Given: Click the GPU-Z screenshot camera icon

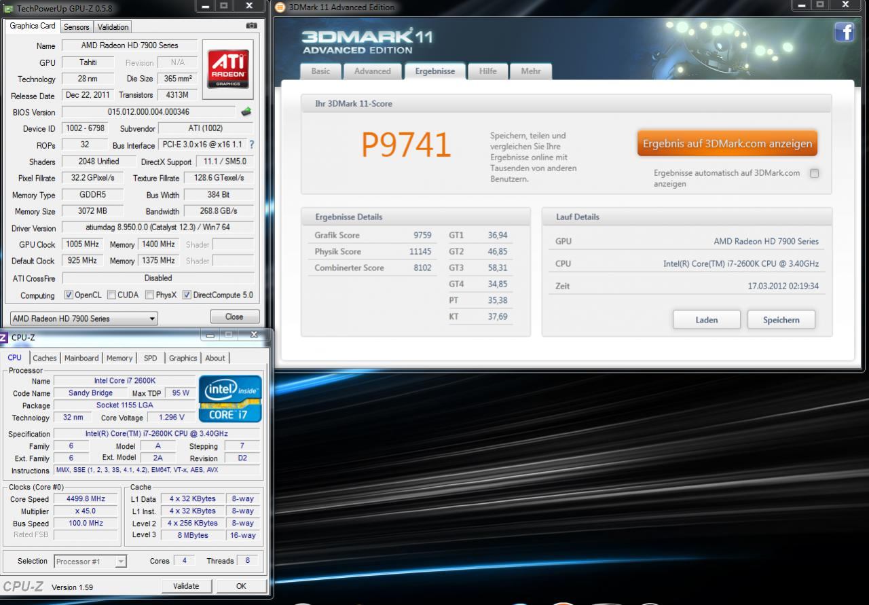Looking at the screenshot, I should tap(251, 26).
